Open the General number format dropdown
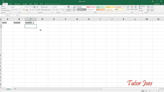Image resolution: width=164 pixels, height=92 pixels. pos(64,7)
